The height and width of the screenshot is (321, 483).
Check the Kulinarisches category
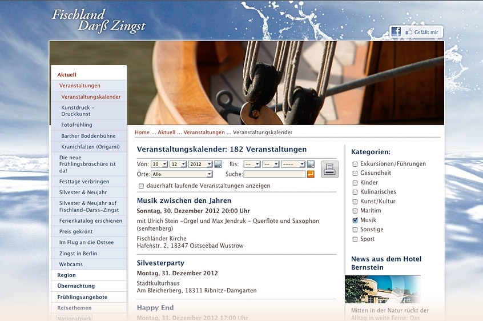tap(355, 192)
